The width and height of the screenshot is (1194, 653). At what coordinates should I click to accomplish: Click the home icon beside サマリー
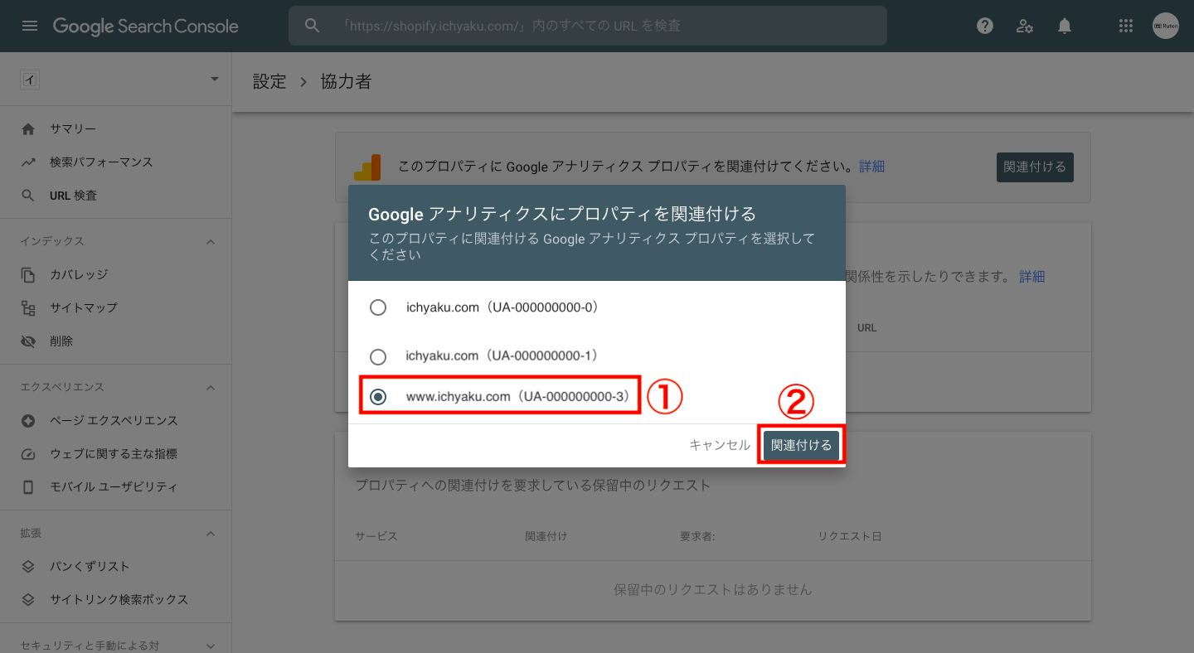click(28, 129)
